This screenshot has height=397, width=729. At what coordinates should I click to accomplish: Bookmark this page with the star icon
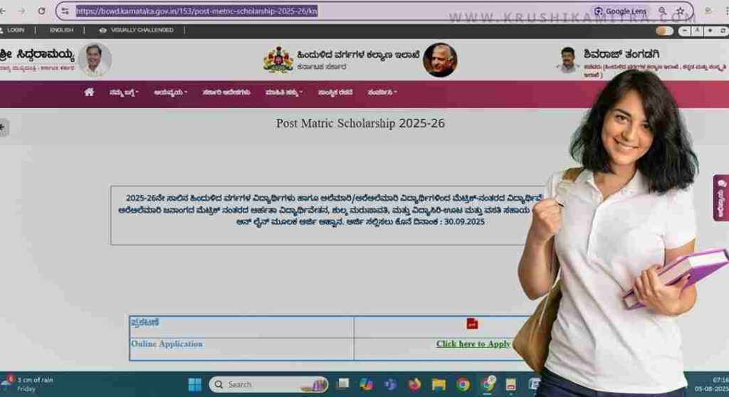pos(680,11)
